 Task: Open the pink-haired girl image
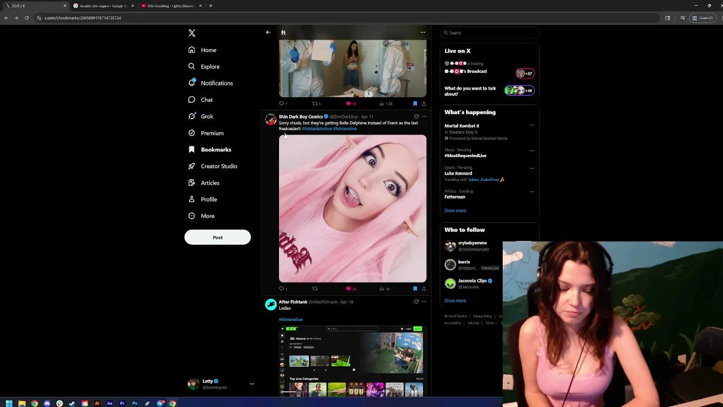point(352,208)
